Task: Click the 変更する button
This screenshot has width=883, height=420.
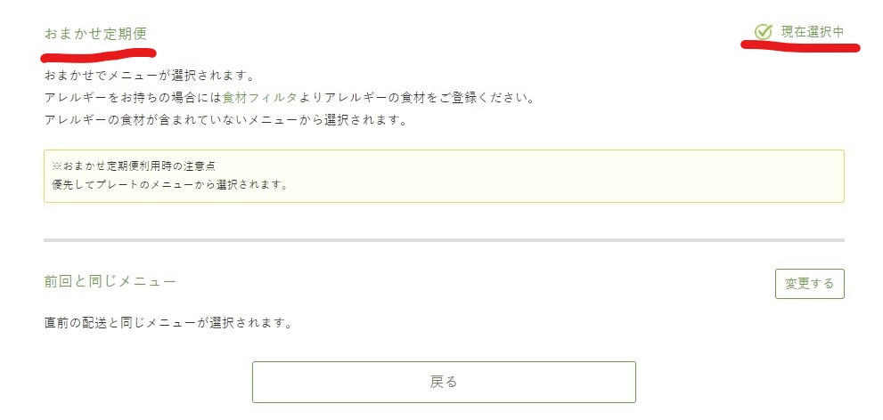Action: coord(810,284)
